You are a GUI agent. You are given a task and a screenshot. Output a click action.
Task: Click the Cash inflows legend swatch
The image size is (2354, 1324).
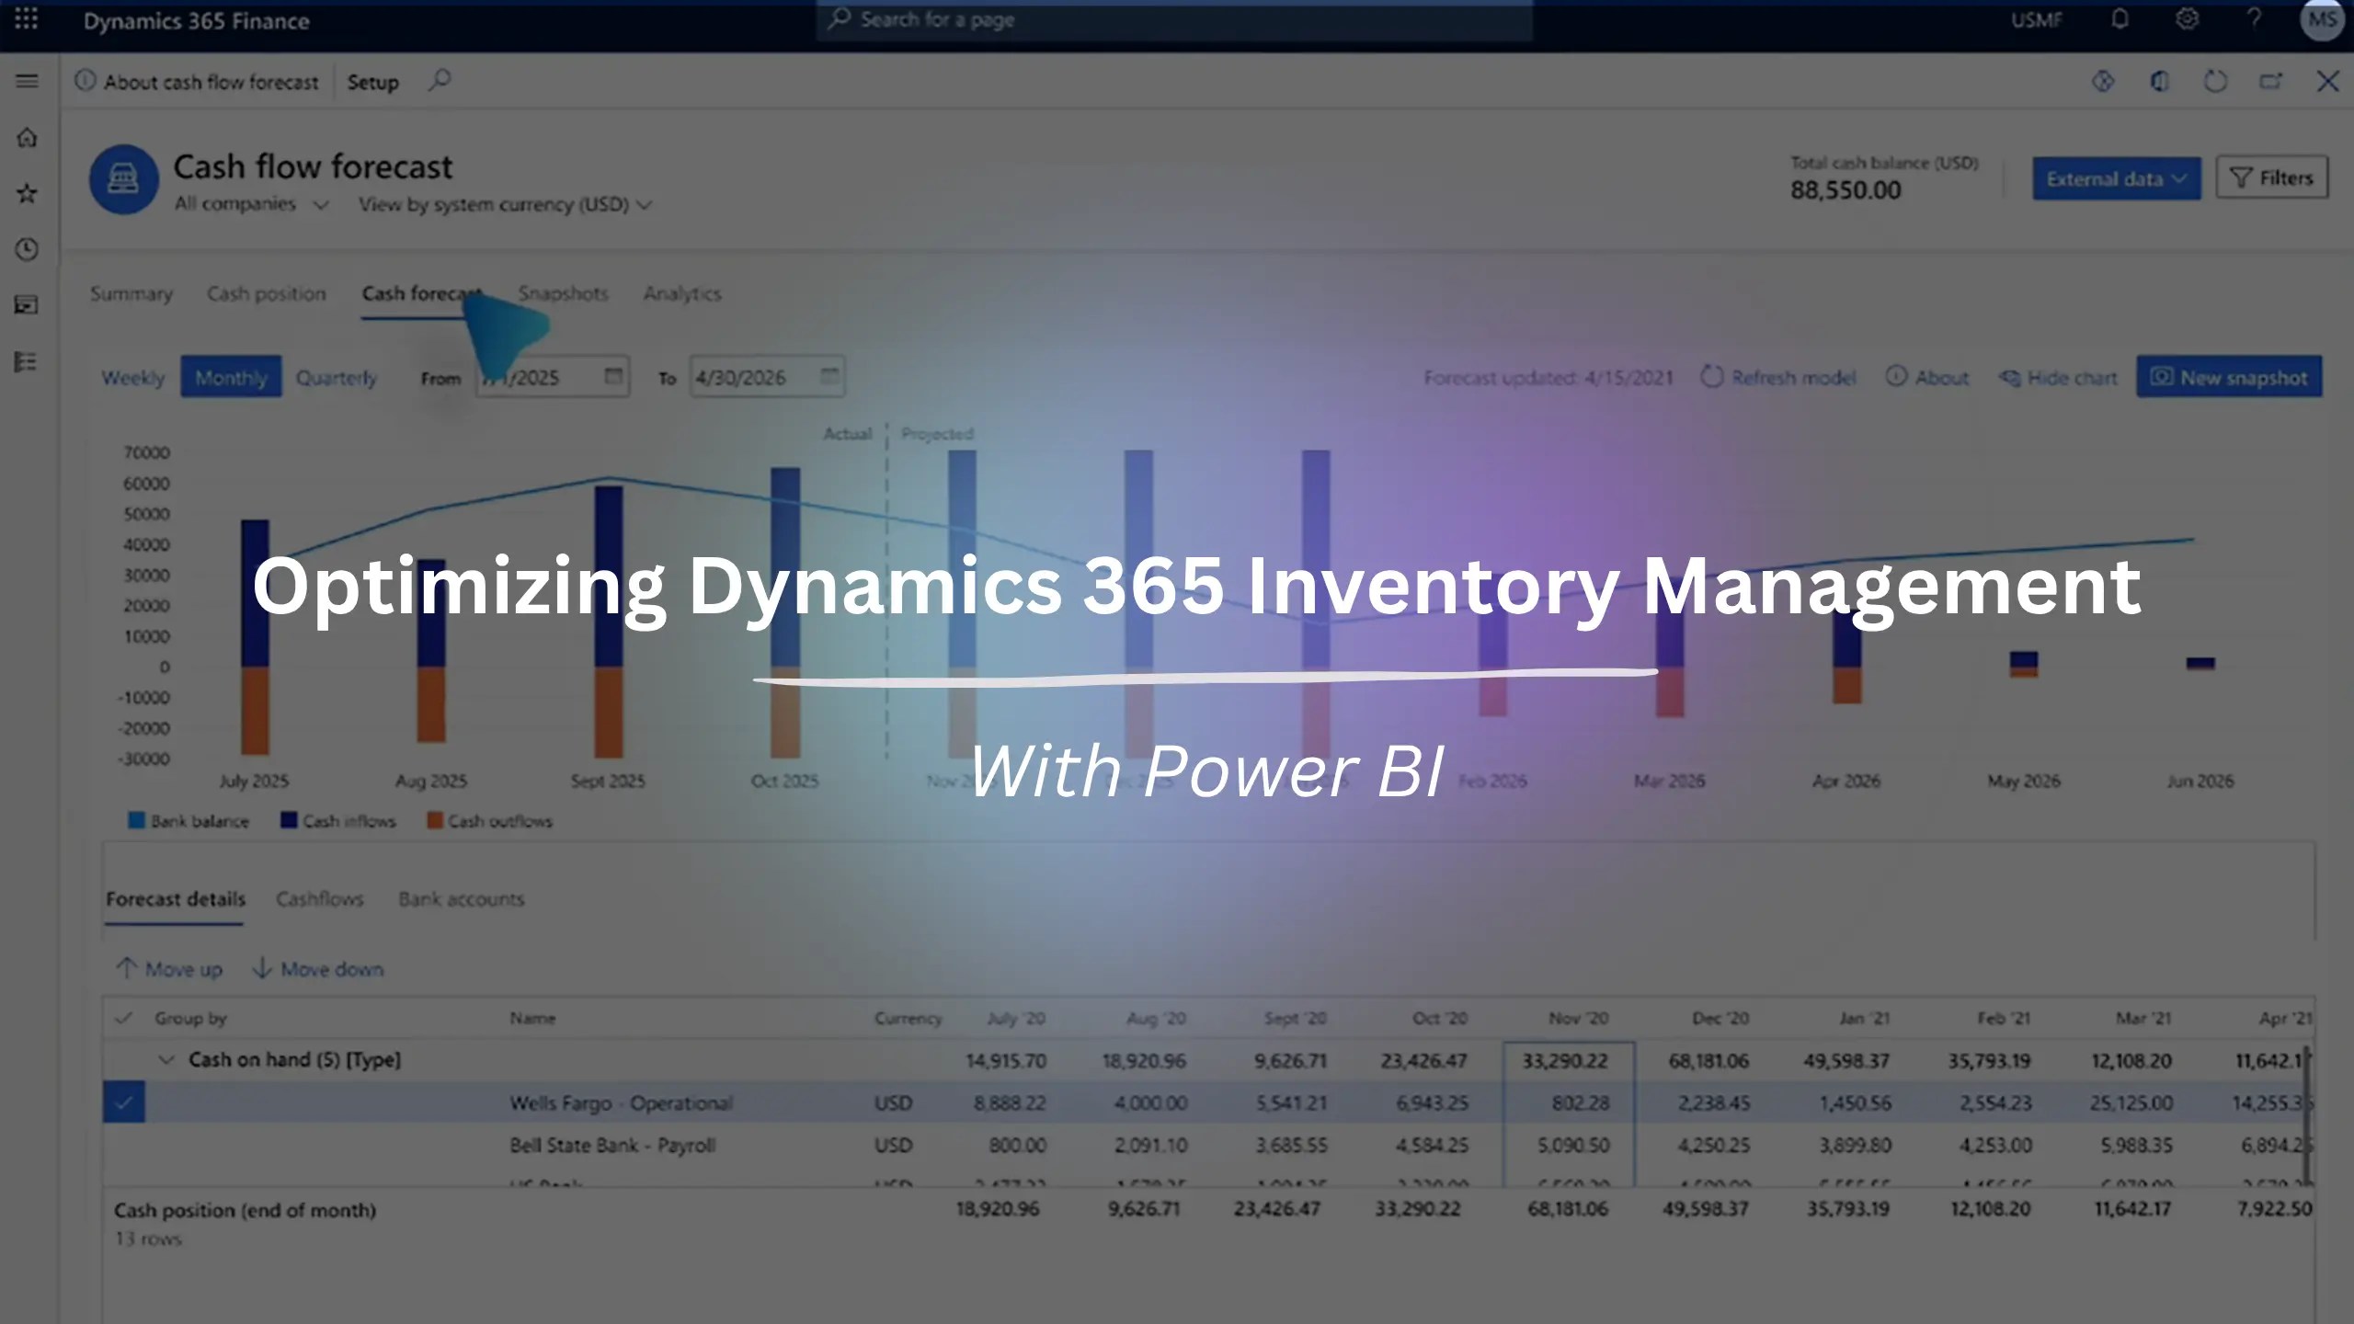click(x=289, y=820)
